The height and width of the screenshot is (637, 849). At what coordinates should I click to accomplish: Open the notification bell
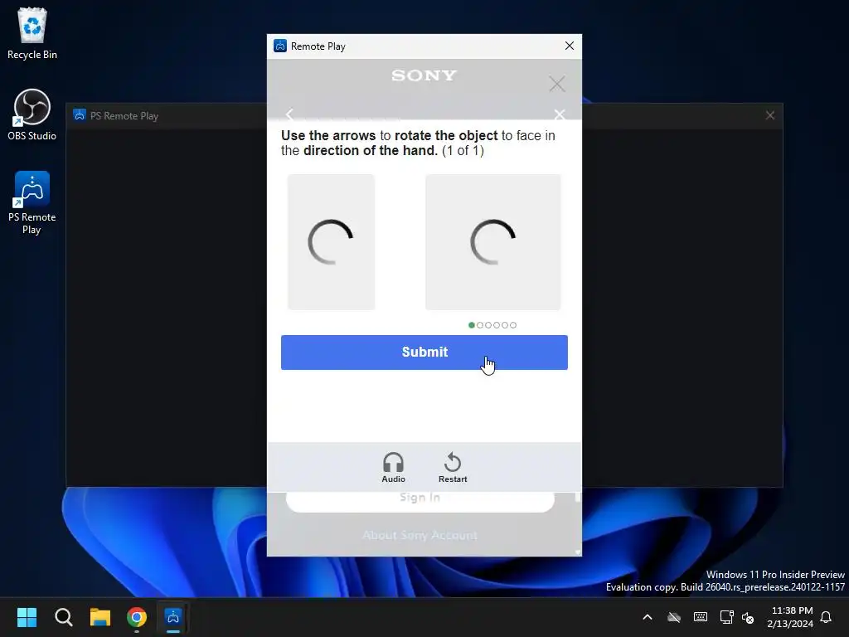click(x=826, y=617)
